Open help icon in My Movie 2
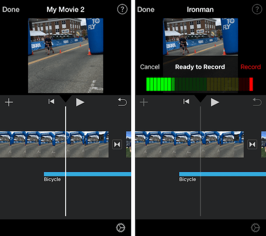The image size is (266, 236). [122, 9]
